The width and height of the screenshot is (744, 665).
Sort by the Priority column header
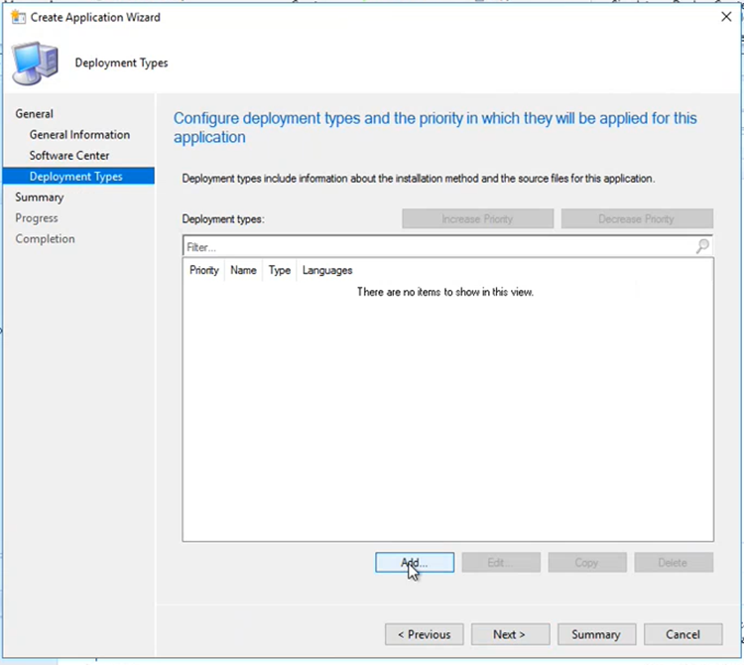point(204,270)
